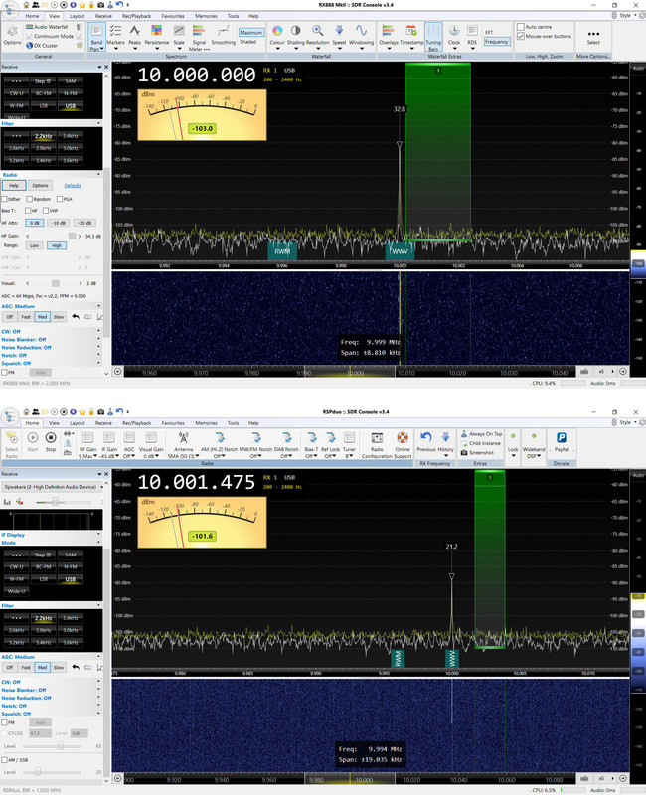Open Wideband DSP dropdown in RSPduo ribbon

[x=534, y=444]
